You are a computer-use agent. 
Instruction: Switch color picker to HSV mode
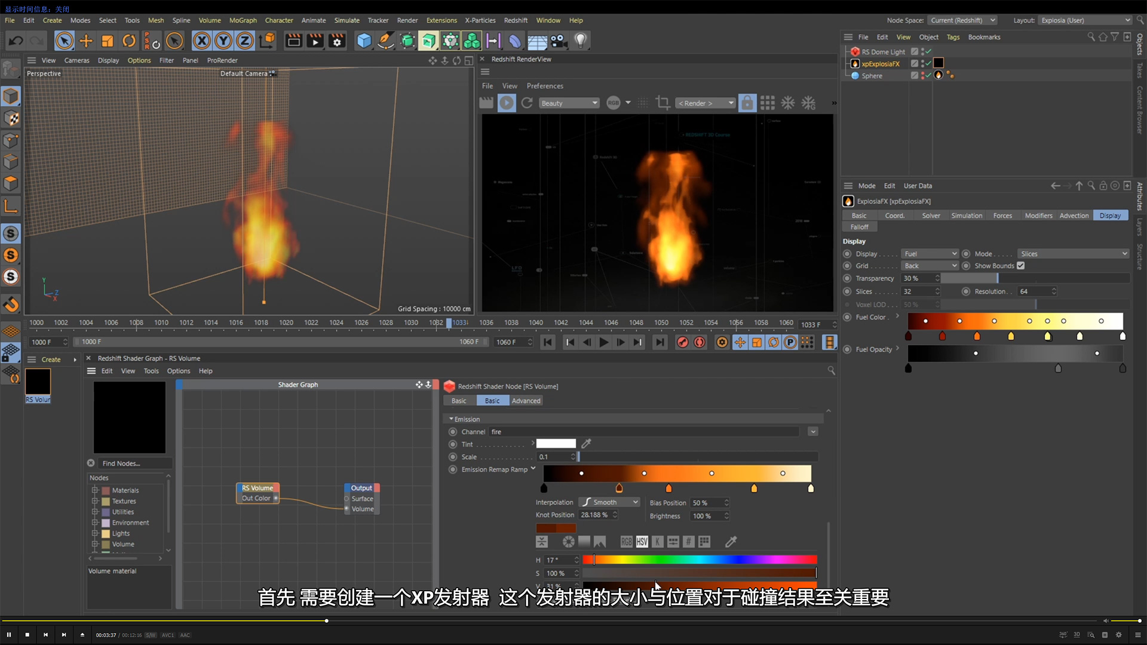coord(642,542)
